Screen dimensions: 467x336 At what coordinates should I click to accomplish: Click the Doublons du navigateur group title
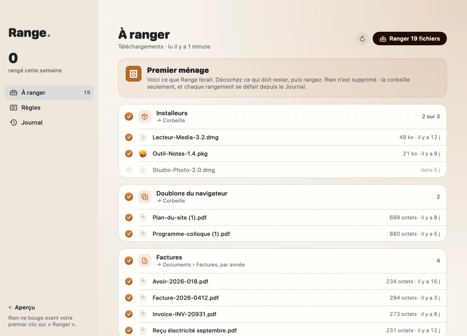click(192, 194)
